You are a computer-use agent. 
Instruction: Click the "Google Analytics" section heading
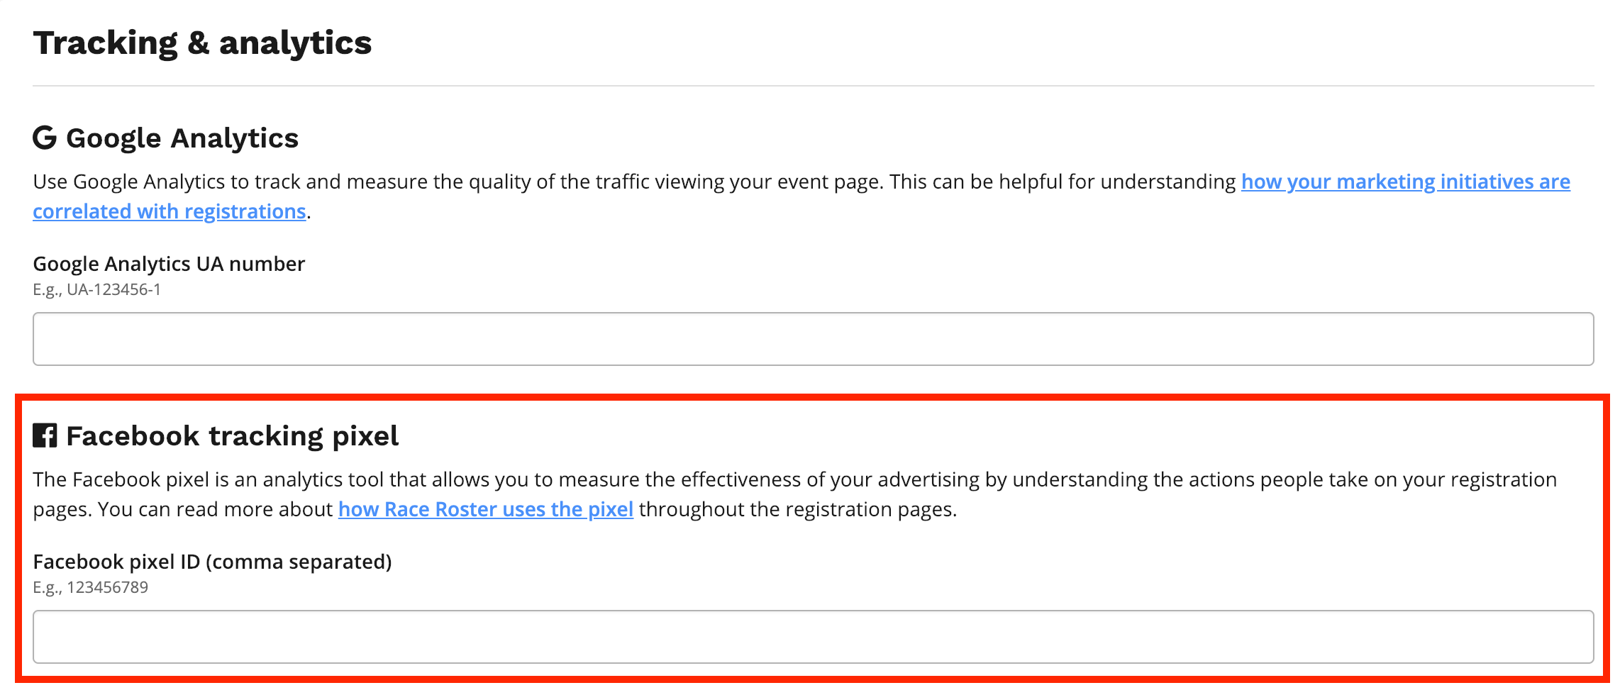(x=182, y=138)
